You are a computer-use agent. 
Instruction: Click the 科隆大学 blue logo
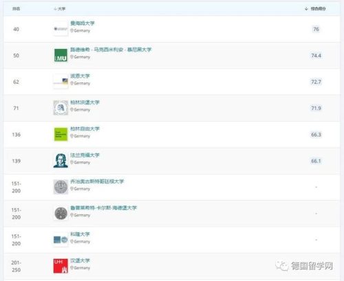[x=61, y=240]
